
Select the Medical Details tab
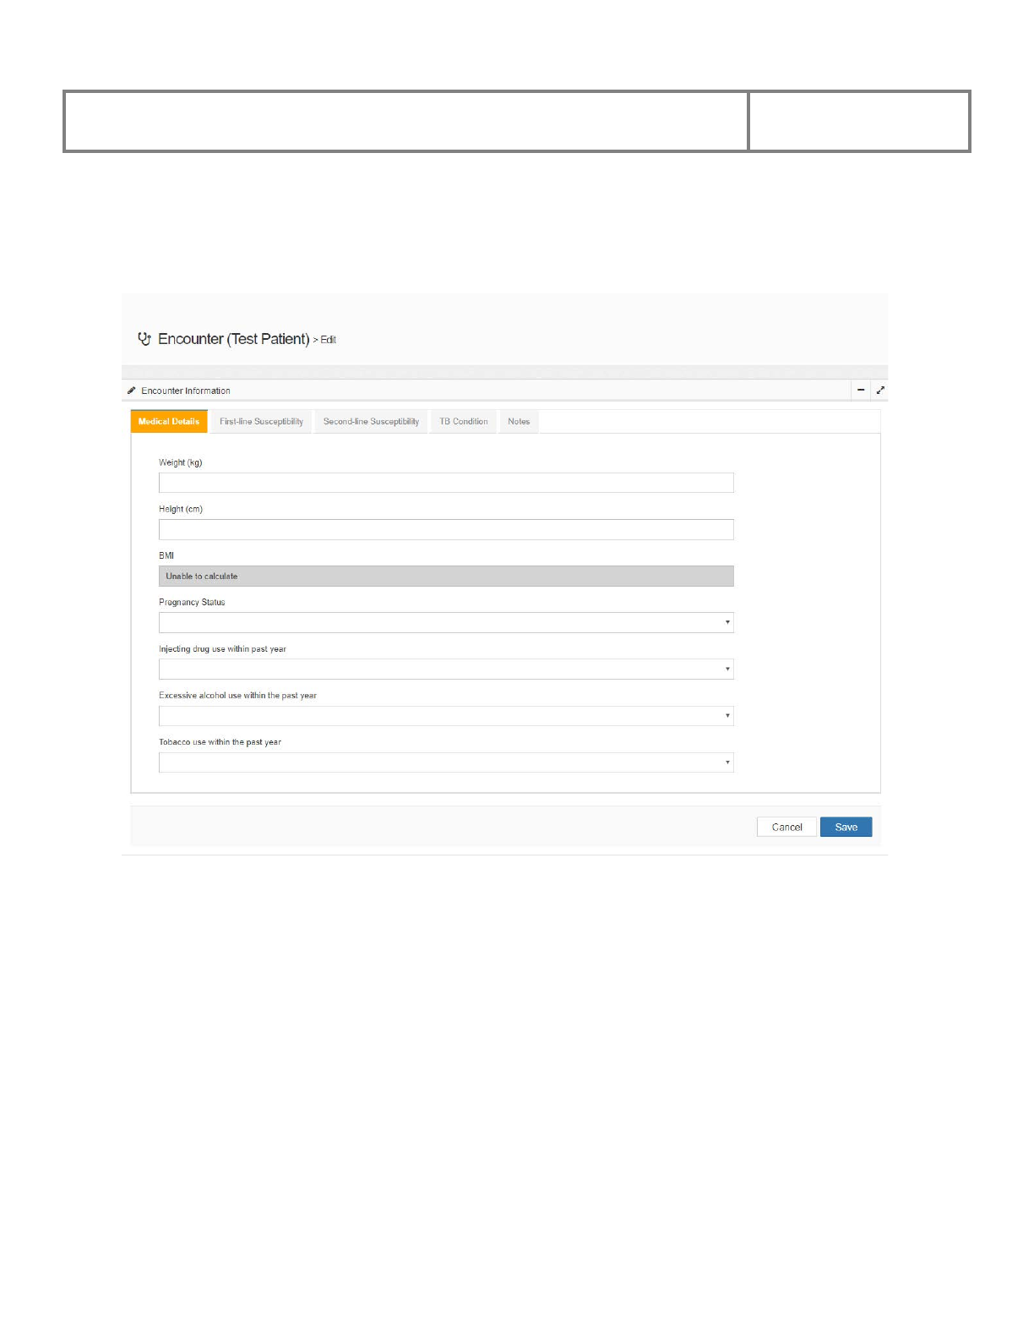(x=169, y=421)
